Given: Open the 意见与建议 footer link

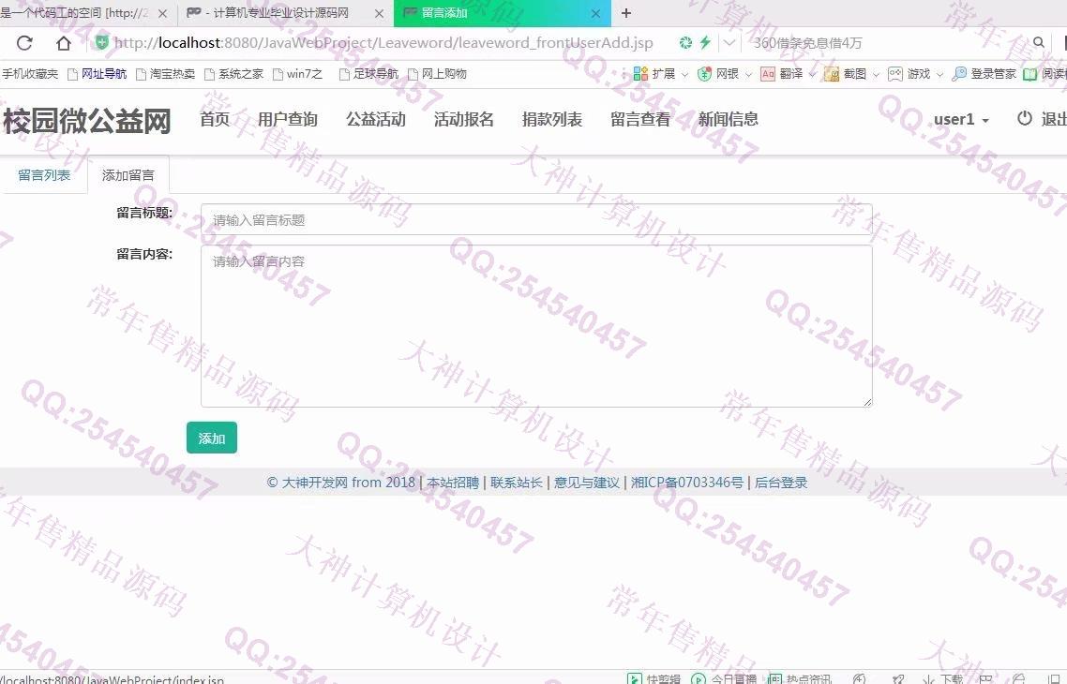Looking at the screenshot, I should [587, 482].
